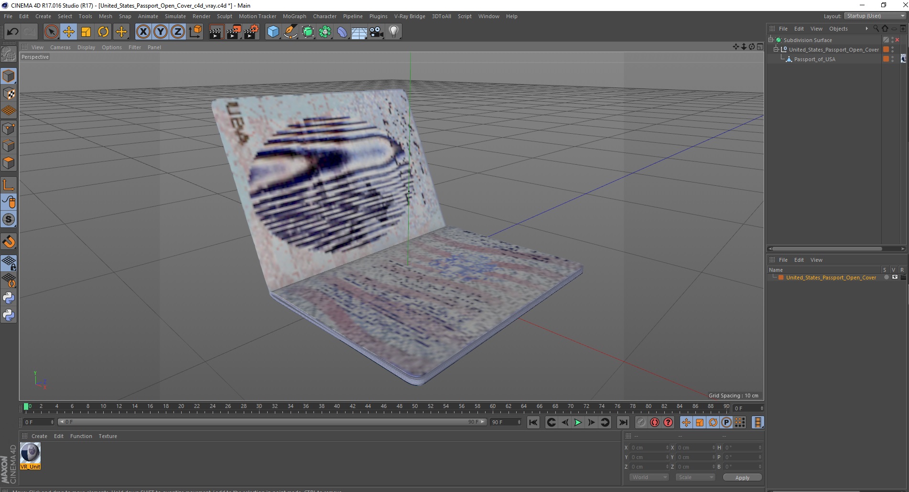Open viewport Display menu
The image size is (909, 492).
click(x=86, y=47)
